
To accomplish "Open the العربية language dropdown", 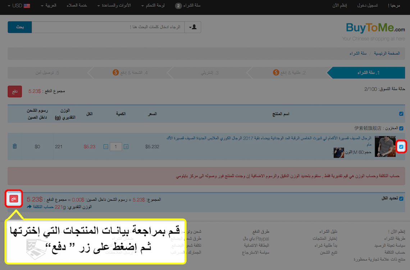I will [50, 6].
